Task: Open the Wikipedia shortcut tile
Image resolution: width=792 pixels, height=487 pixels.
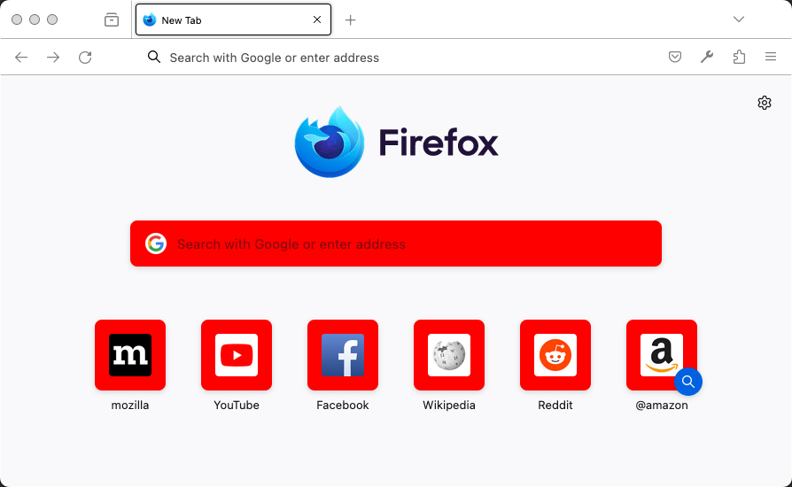Action: tap(449, 355)
